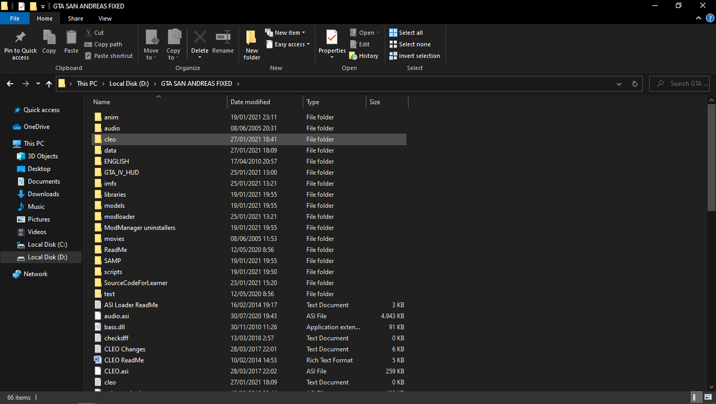The height and width of the screenshot is (404, 716).
Task: Expand address bar history dropdown
Action: (619, 84)
